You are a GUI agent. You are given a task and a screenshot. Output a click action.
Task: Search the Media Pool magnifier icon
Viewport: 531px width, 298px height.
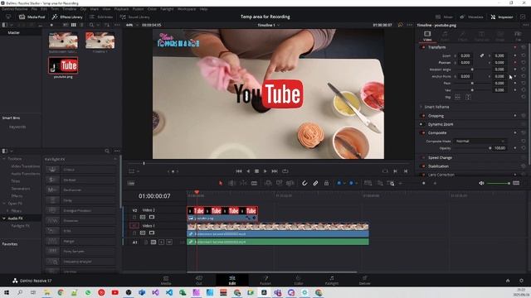[x=91, y=25]
